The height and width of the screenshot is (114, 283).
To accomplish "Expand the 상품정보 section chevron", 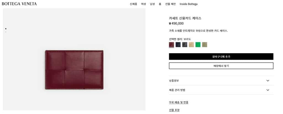I will pyautogui.click(x=268, y=81).
